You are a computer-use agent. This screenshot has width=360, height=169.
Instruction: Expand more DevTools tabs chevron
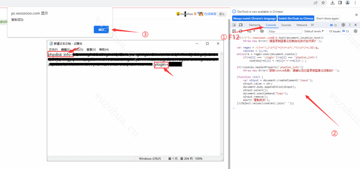pyautogui.click(x=312, y=25)
